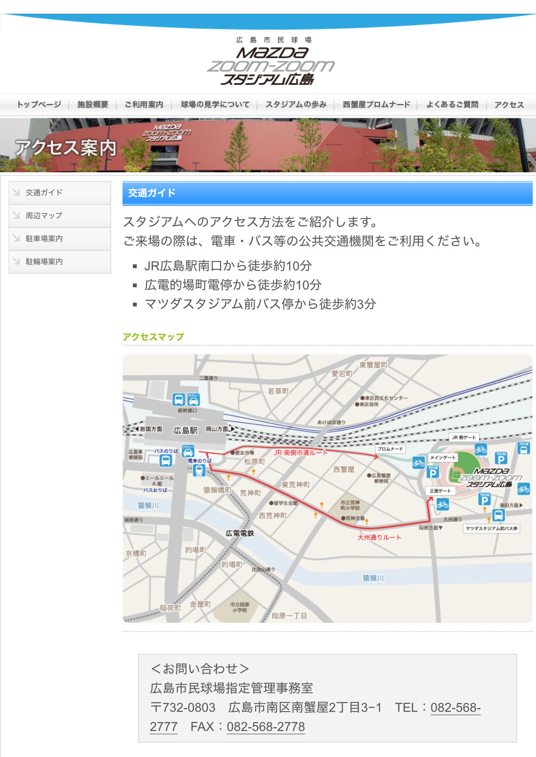Click the bus icon at マツダスタジアム前バス停

click(498, 515)
